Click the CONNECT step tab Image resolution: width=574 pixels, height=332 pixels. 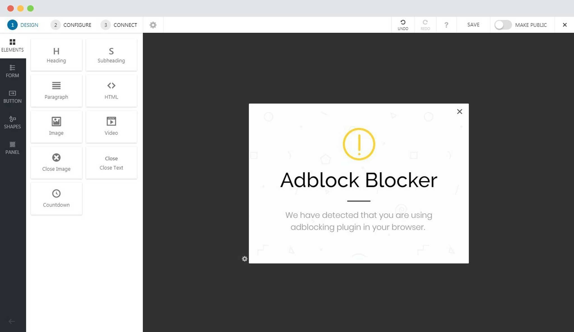click(125, 25)
